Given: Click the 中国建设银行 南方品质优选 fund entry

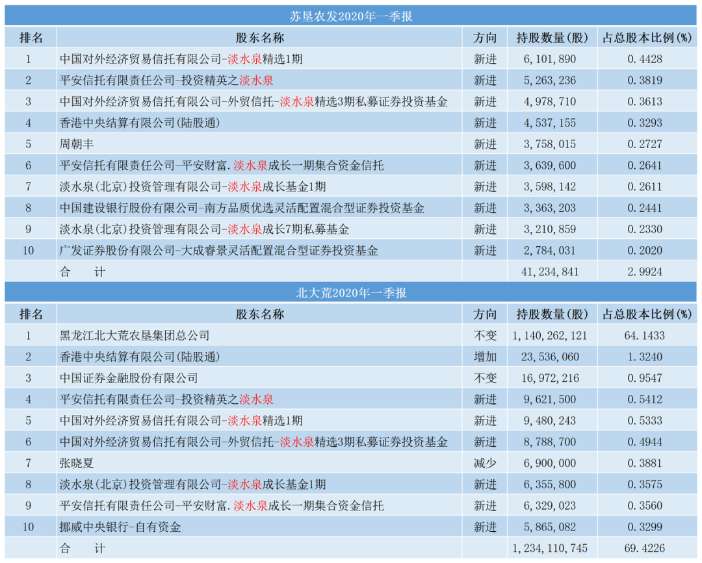Looking at the screenshot, I should (242, 208).
